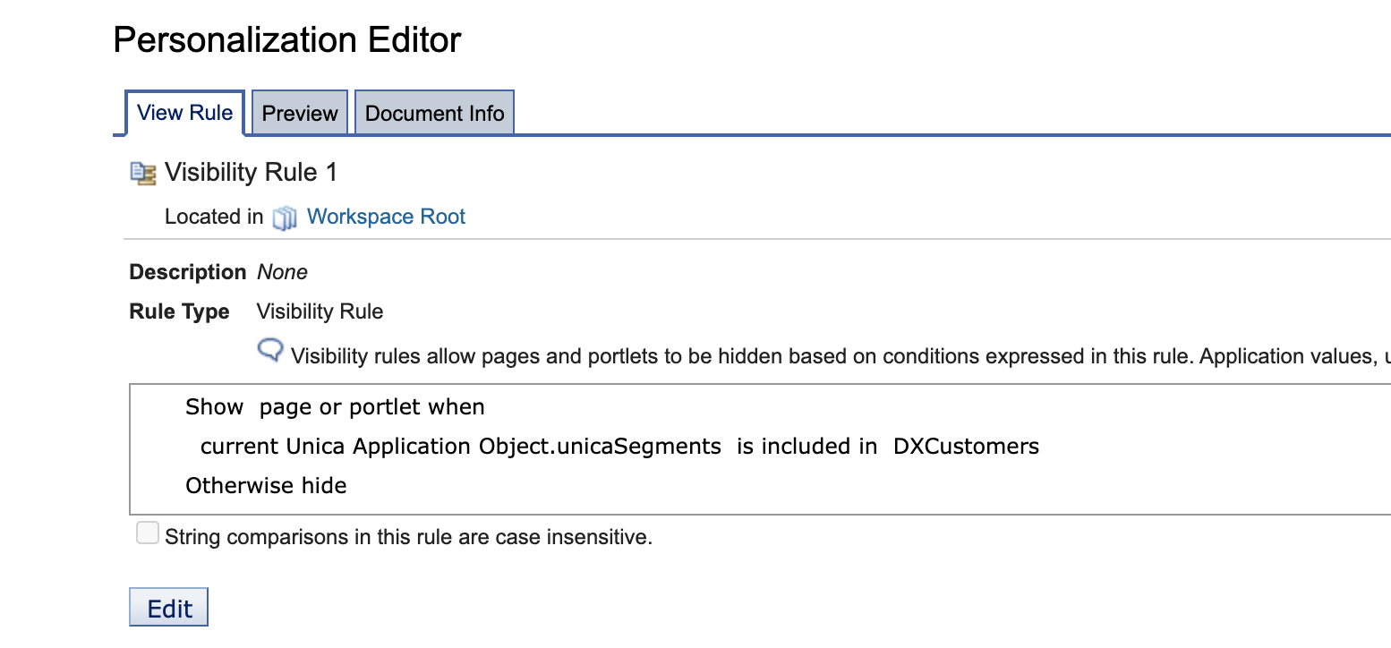Click the Rule Type field label
1391x648 pixels.
click(x=179, y=311)
